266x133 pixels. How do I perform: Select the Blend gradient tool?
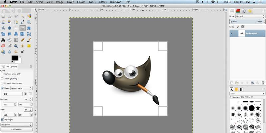[16, 40]
